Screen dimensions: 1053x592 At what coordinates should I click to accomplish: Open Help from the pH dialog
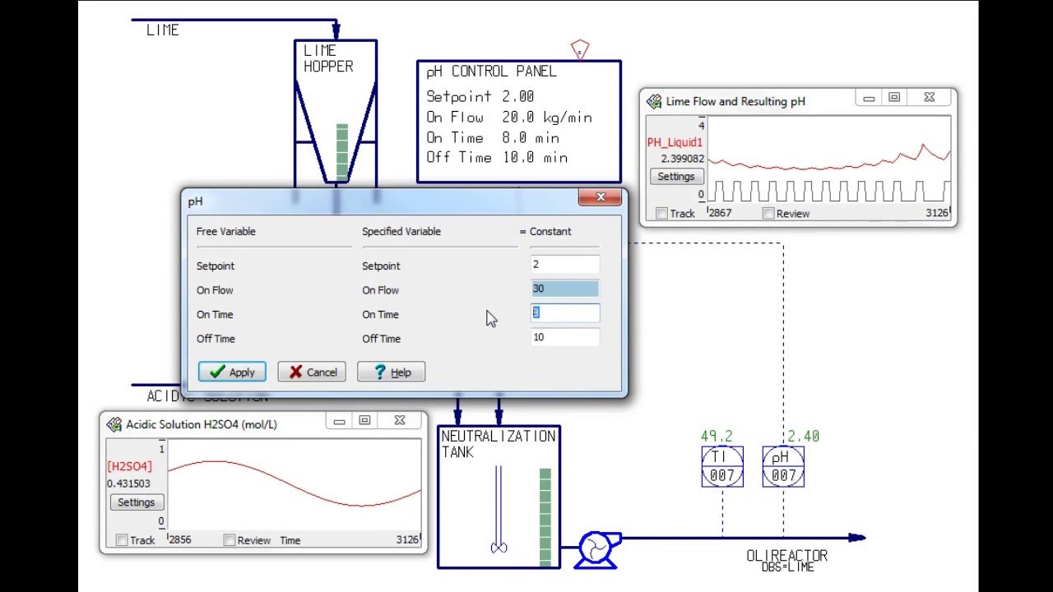(x=391, y=372)
